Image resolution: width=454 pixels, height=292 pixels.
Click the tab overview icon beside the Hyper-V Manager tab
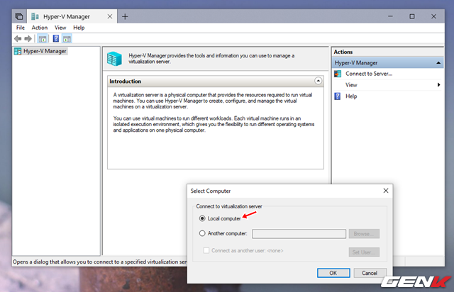[19, 16]
